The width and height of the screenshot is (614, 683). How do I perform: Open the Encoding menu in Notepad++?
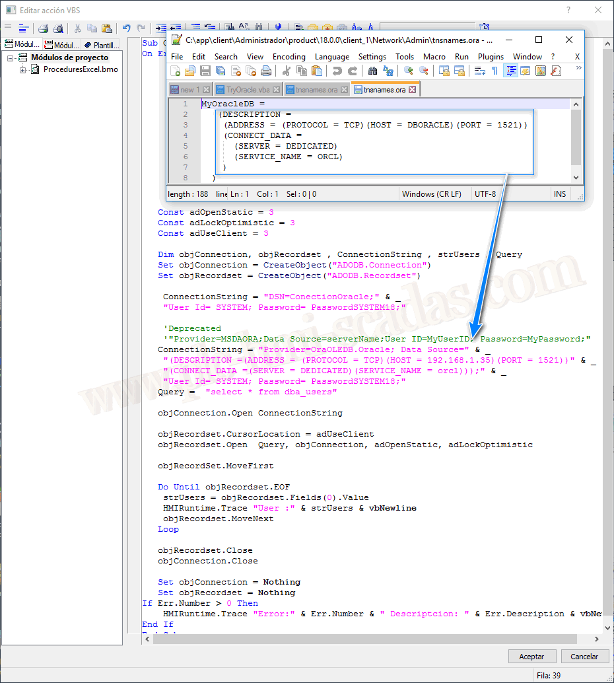289,57
